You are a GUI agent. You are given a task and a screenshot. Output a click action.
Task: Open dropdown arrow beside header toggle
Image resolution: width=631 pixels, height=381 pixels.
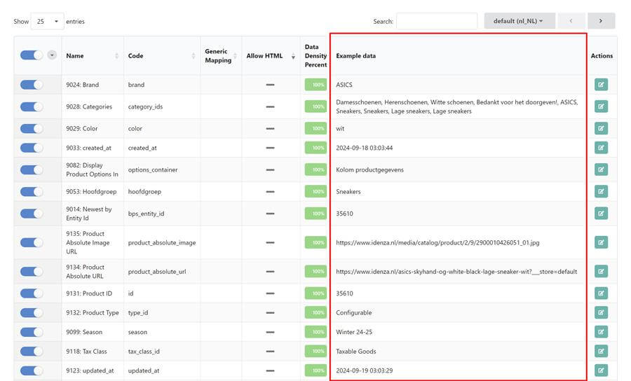52,55
